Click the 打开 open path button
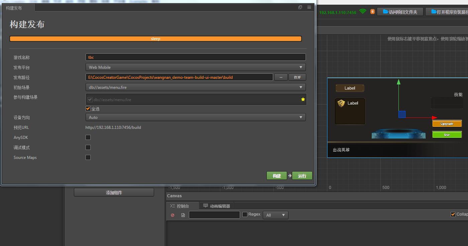Screen dimensions: 468x246 [x=297, y=77]
